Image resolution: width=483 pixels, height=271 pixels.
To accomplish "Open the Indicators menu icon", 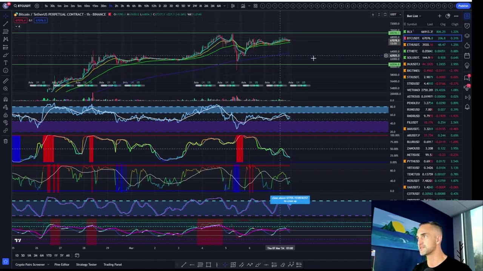I will click(243, 6).
